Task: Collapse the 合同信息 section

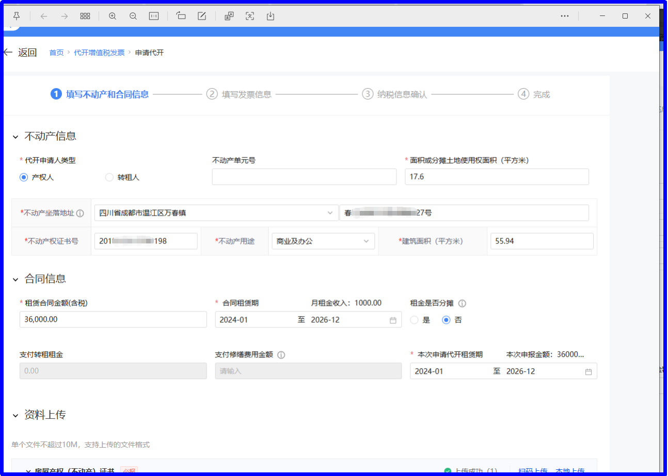Action: click(x=15, y=280)
